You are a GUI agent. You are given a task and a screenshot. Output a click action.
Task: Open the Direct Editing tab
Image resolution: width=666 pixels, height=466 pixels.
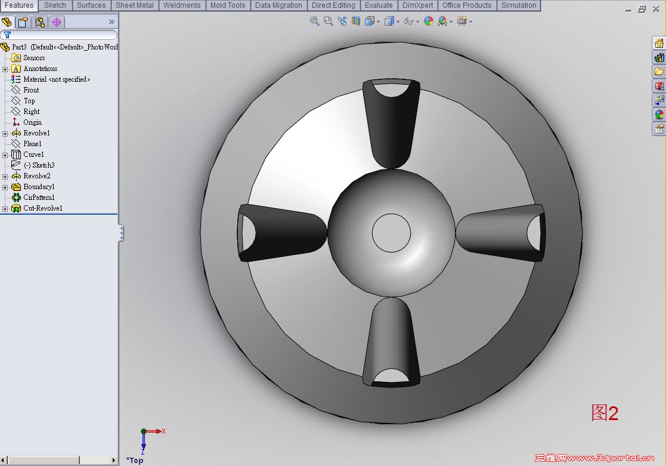[x=333, y=5]
